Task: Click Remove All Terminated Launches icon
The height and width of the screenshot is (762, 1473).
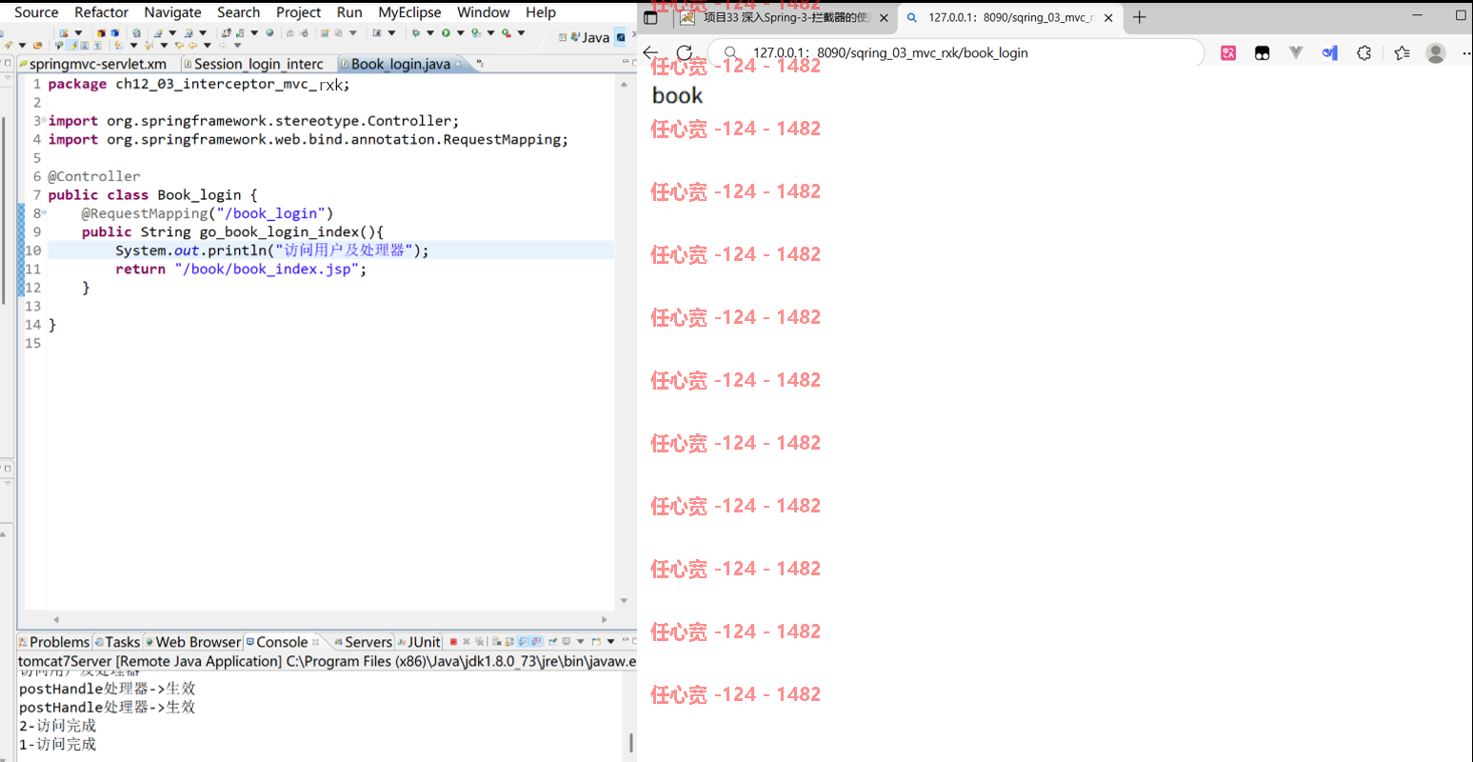Action: click(x=479, y=642)
